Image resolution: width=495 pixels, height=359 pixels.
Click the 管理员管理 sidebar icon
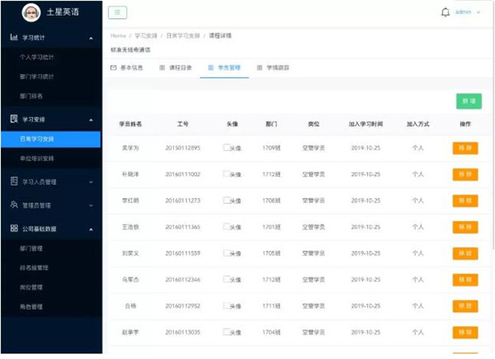coord(14,205)
